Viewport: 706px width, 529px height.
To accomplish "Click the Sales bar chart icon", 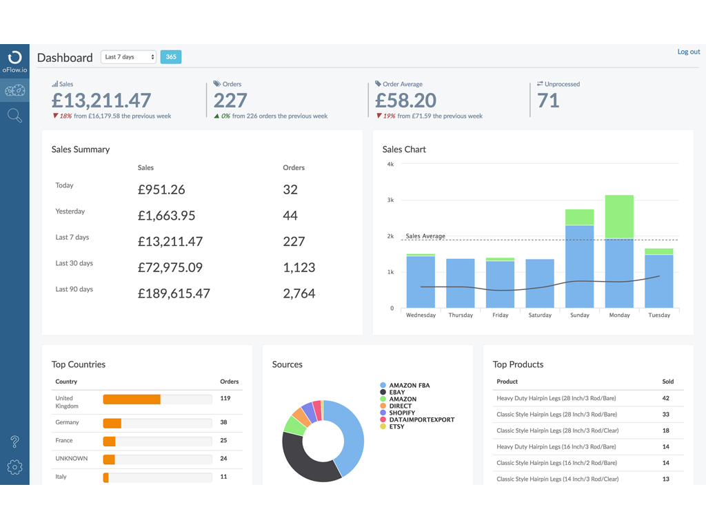I will click(55, 84).
